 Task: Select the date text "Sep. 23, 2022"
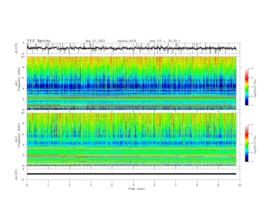coord(95,41)
